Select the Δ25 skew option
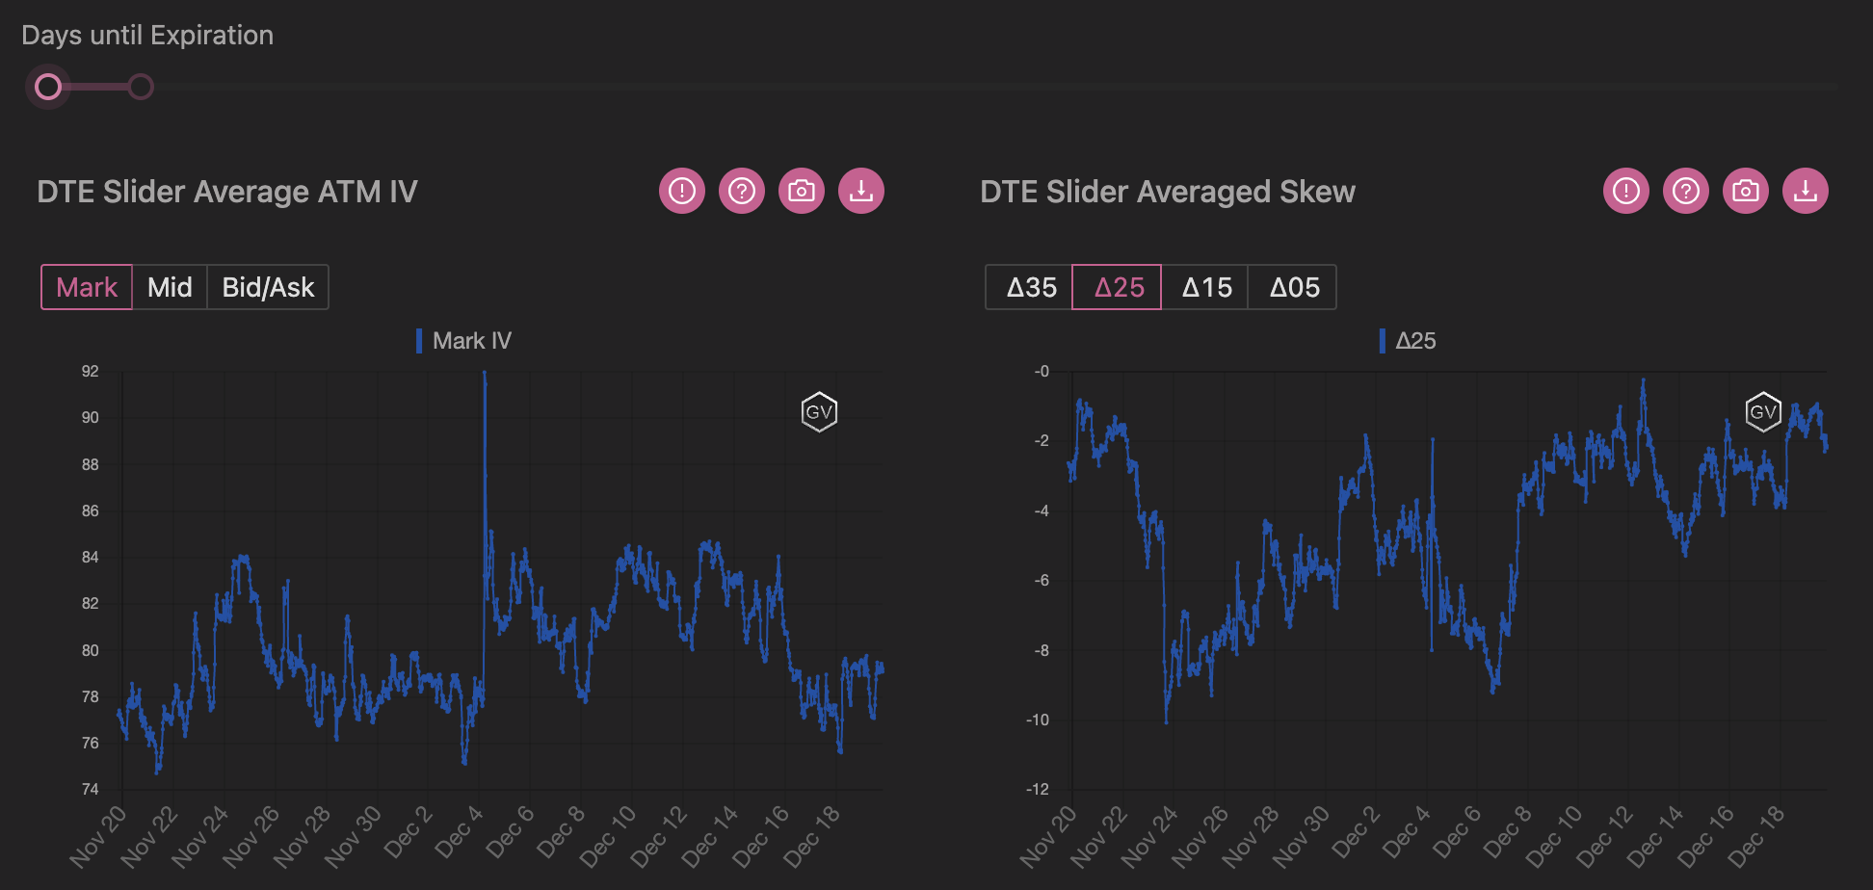The height and width of the screenshot is (890, 1873). tap(1118, 287)
